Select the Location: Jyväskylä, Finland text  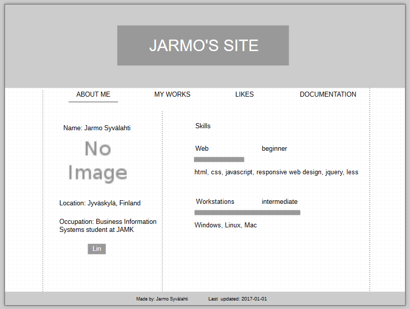click(100, 203)
